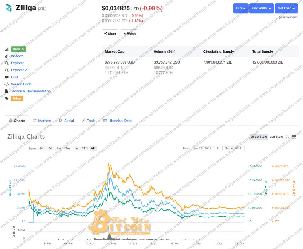Click the chat bubble icon
The height and width of the screenshot is (249, 303).
point(7,77)
